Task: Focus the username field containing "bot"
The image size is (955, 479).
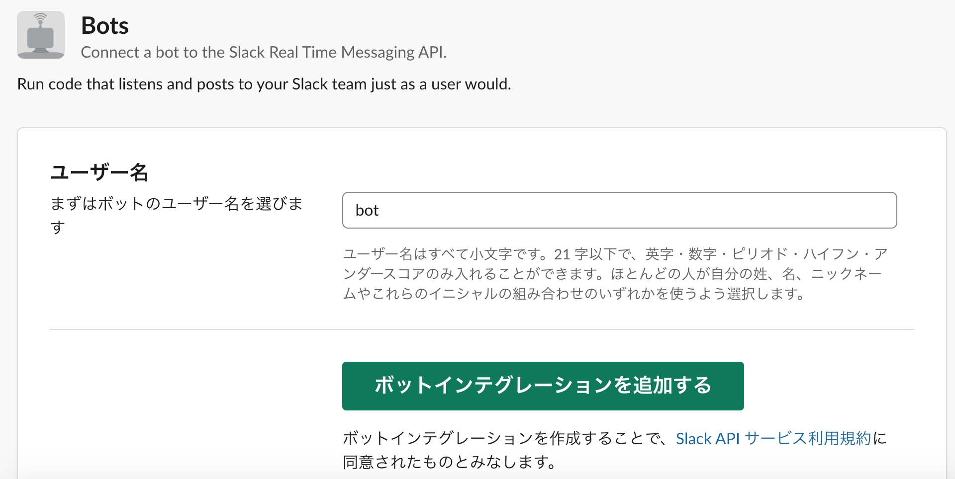Action: [619, 210]
